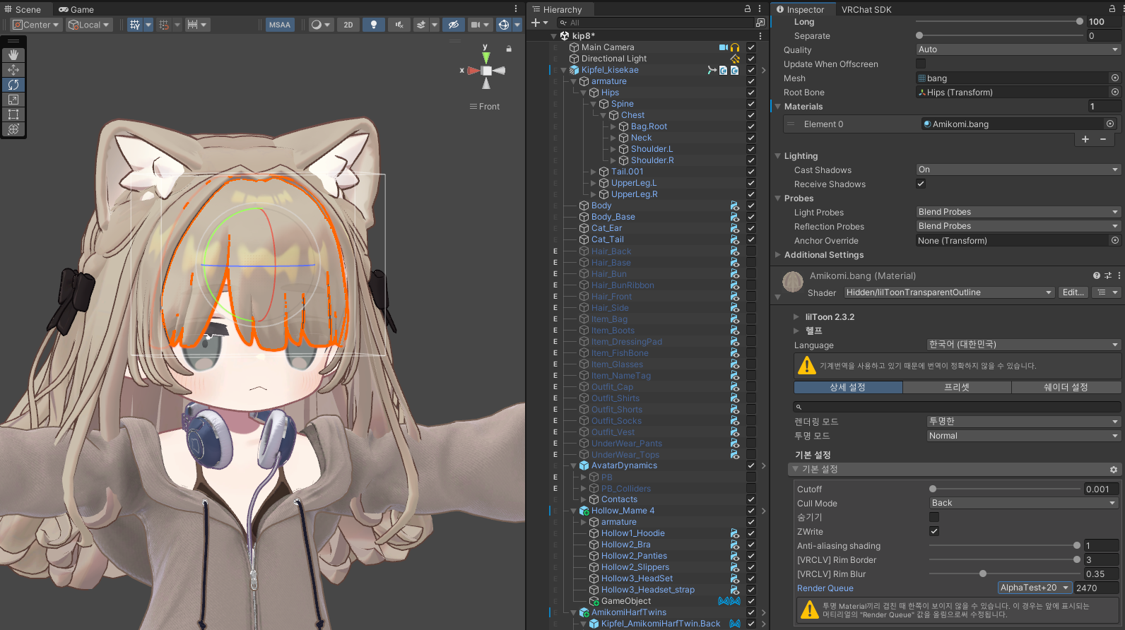The width and height of the screenshot is (1125, 630).
Task: Expand lilToon 2.3.2 section
Action: 796,317
